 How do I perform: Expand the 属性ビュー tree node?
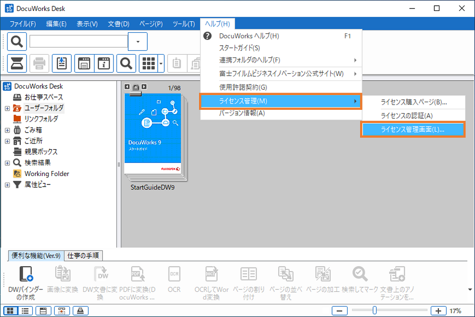(7, 185)
